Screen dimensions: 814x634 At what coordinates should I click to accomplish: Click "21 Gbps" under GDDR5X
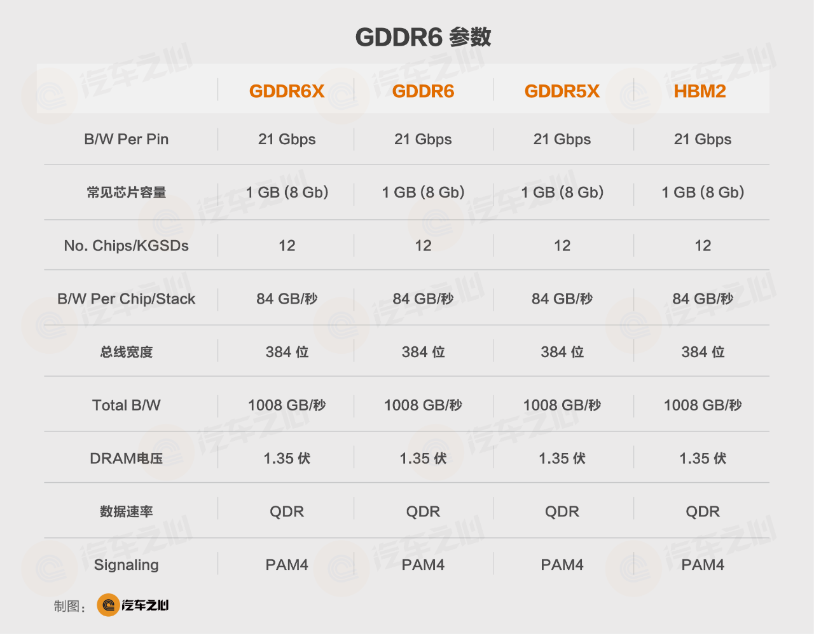(x=562, y=139)
